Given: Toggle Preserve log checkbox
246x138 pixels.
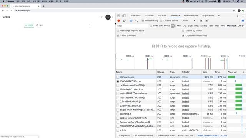Looking at the screenshot, I should click(x=143, y=21).
